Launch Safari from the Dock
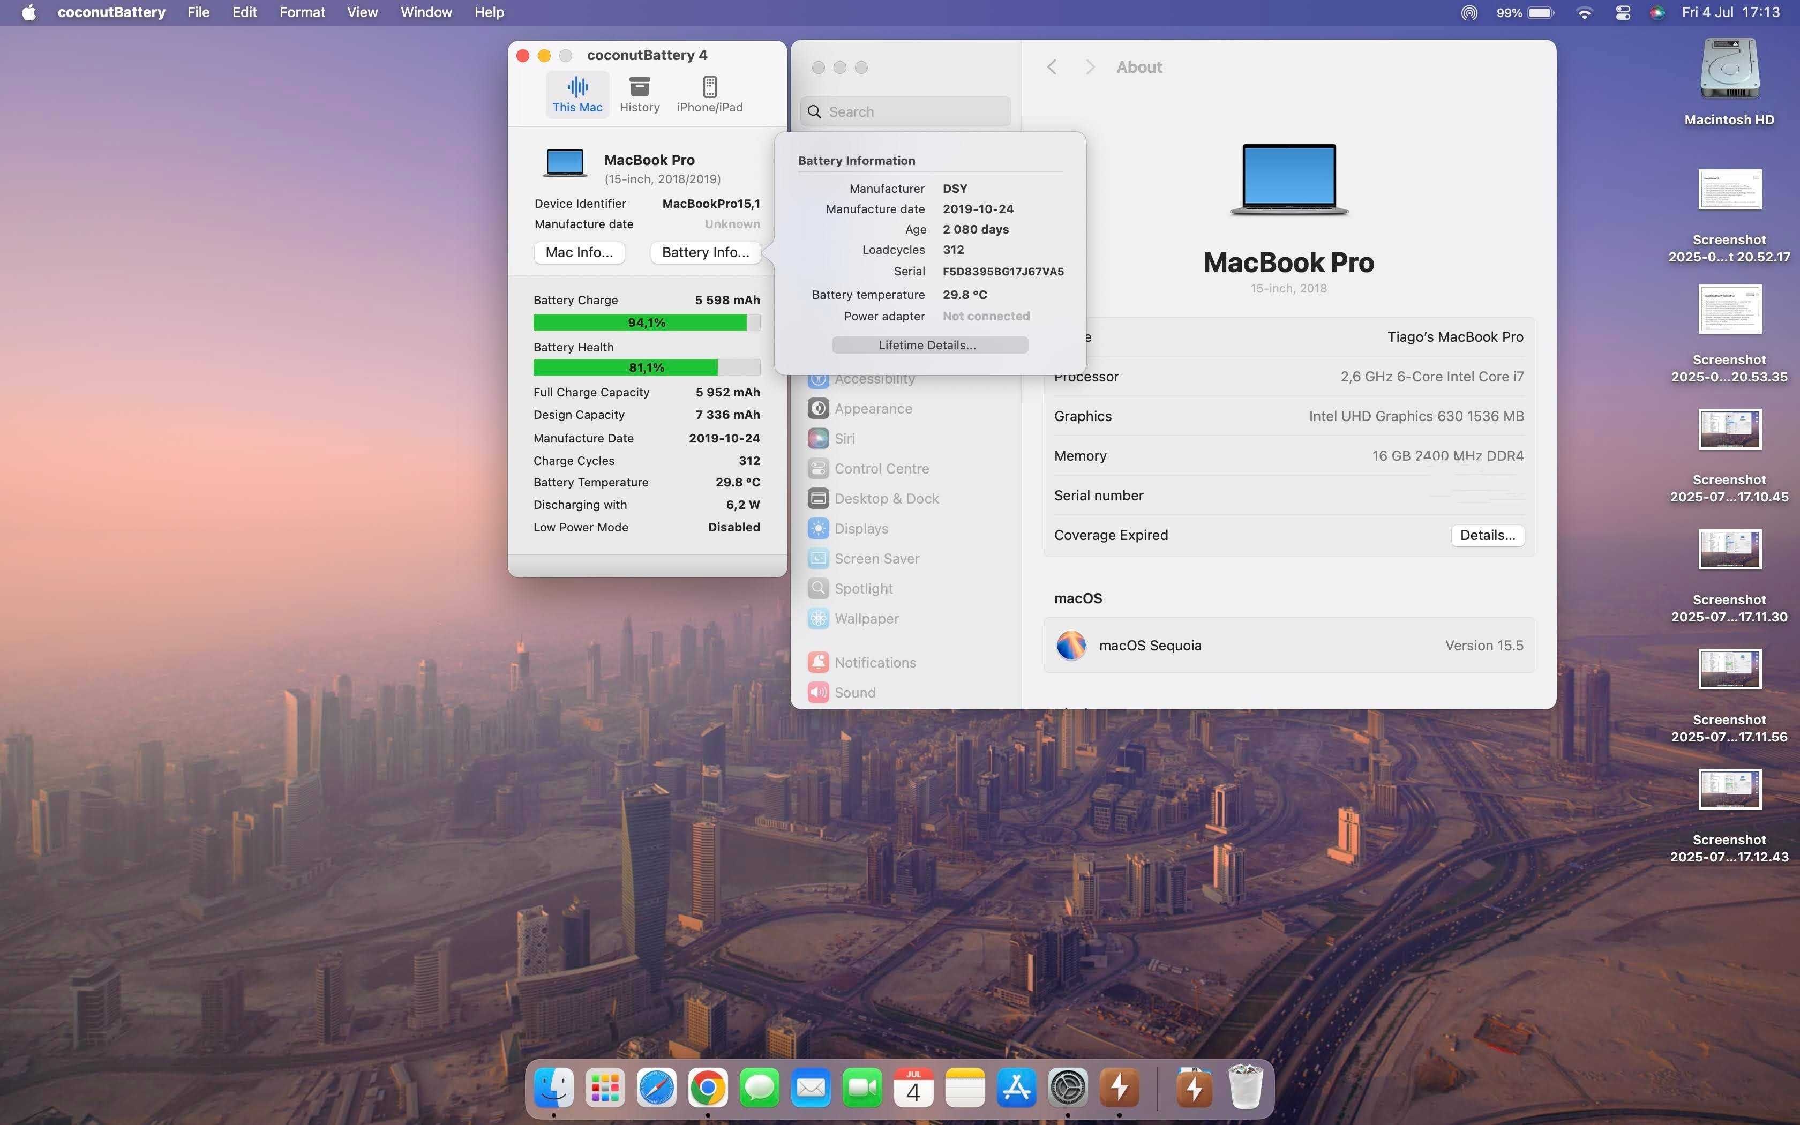This screenshot has height=1125, width=1800. point(657,1089)
